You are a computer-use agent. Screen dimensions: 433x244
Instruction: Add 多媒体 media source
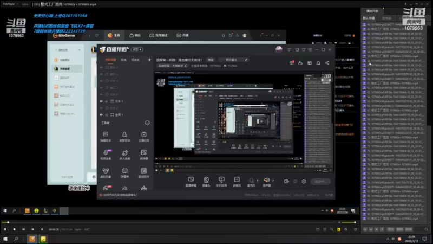237,182
